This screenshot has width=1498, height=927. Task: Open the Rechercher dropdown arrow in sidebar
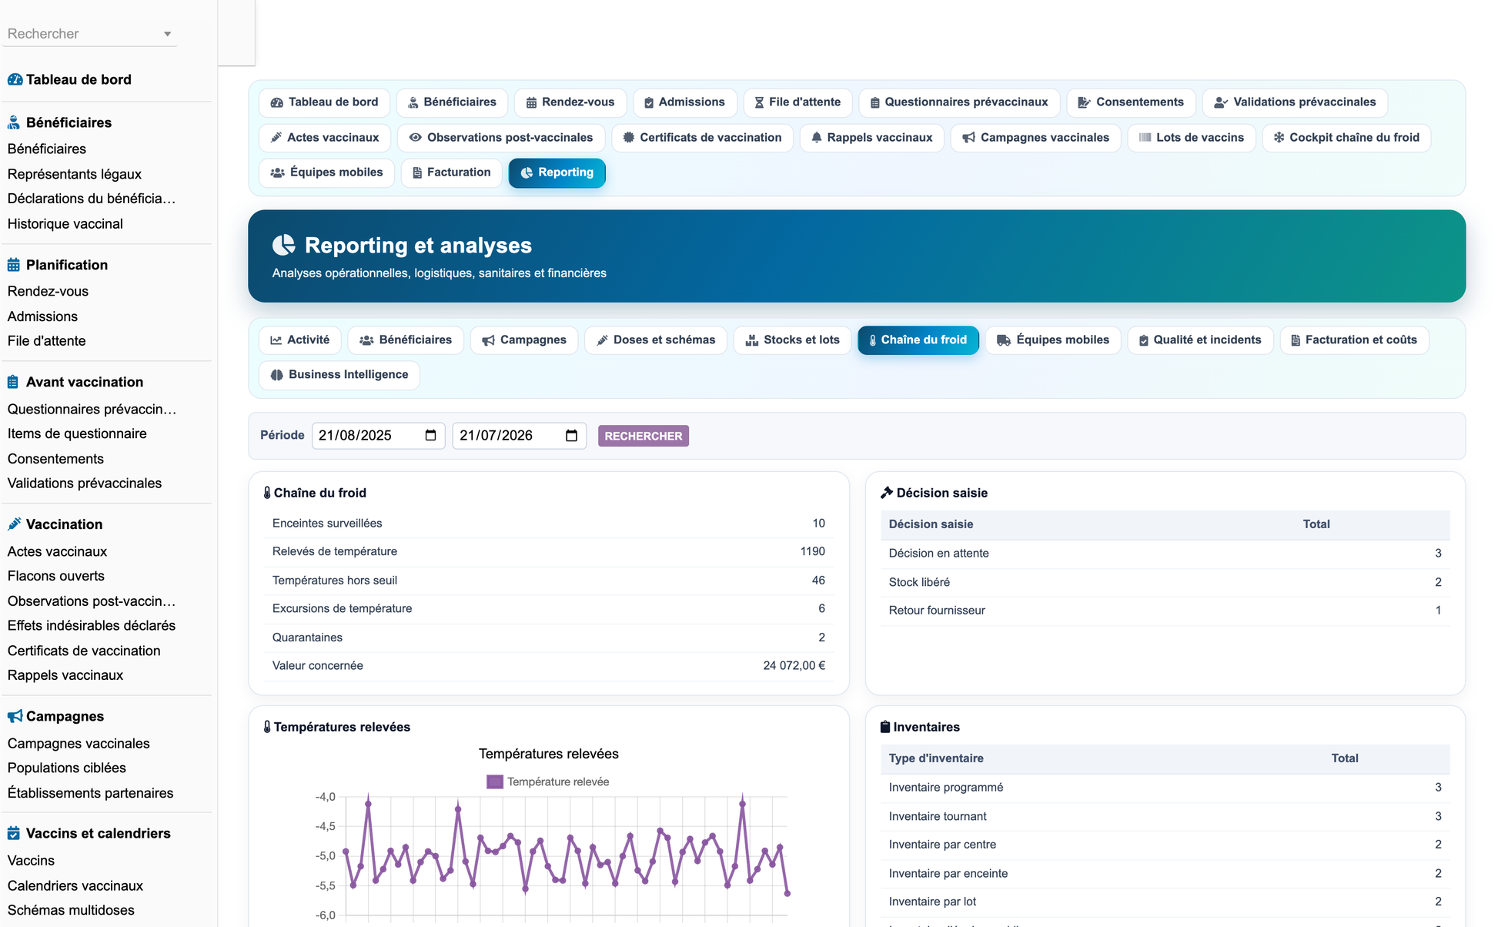coord(167,34)
